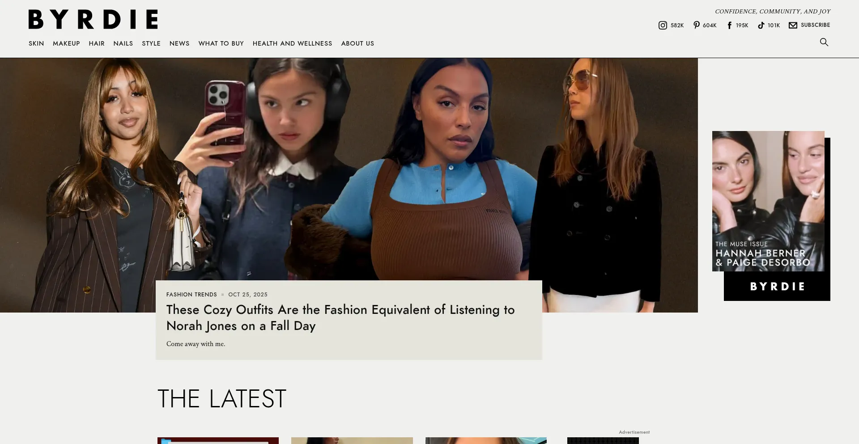Open the Makeup navigation menu

66,43
